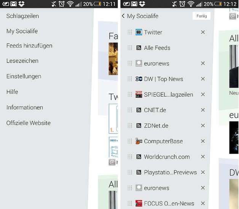Select the SPIEGEL...lagzeilen label
The height and width of the screenshot is (209, 239).
click(169, 94)
